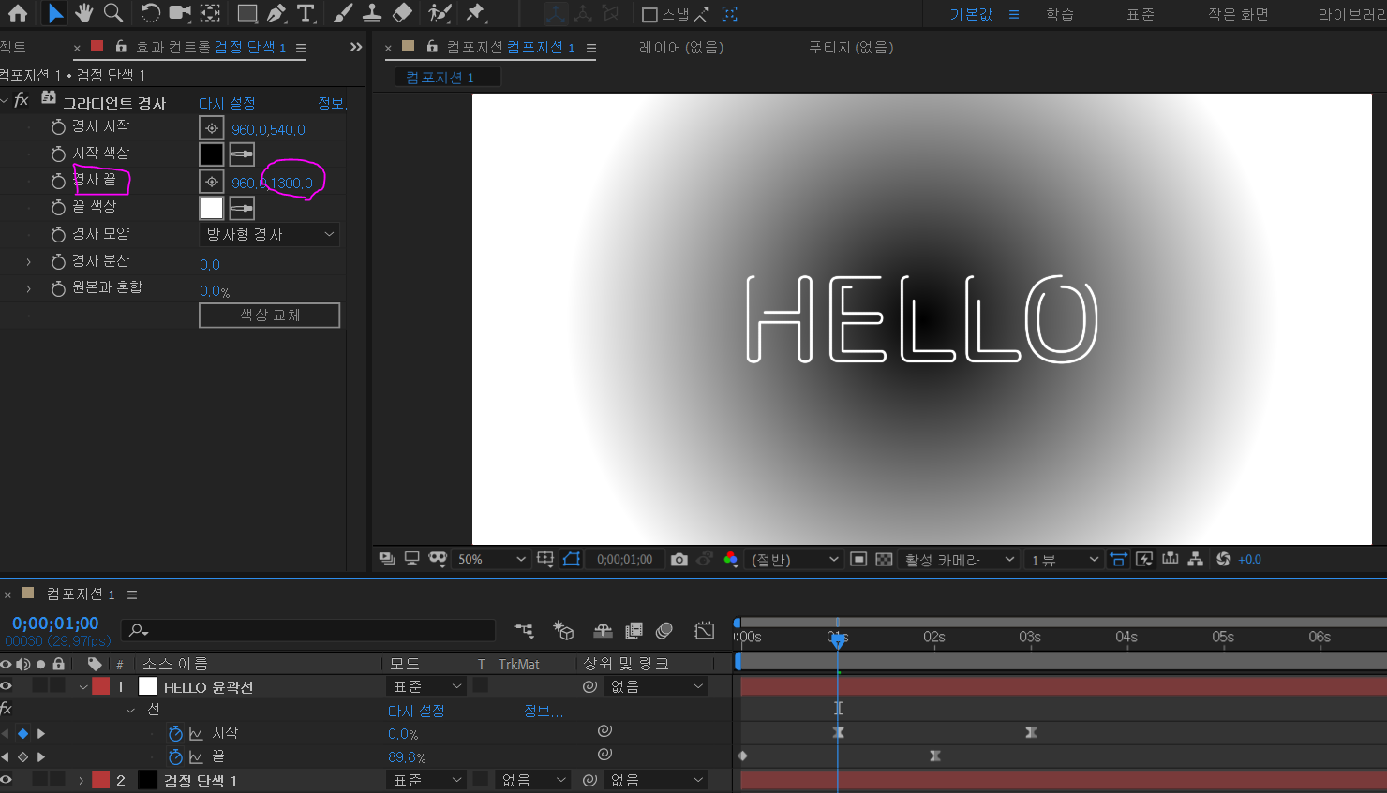
Task: Open the composition flowchart icon in viewer
Action: [1195, 559]
